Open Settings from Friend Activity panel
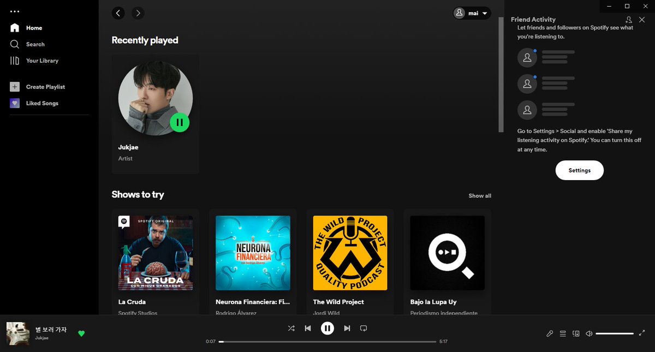This screenshot has width=655, height=352. [x=580, y=170]
